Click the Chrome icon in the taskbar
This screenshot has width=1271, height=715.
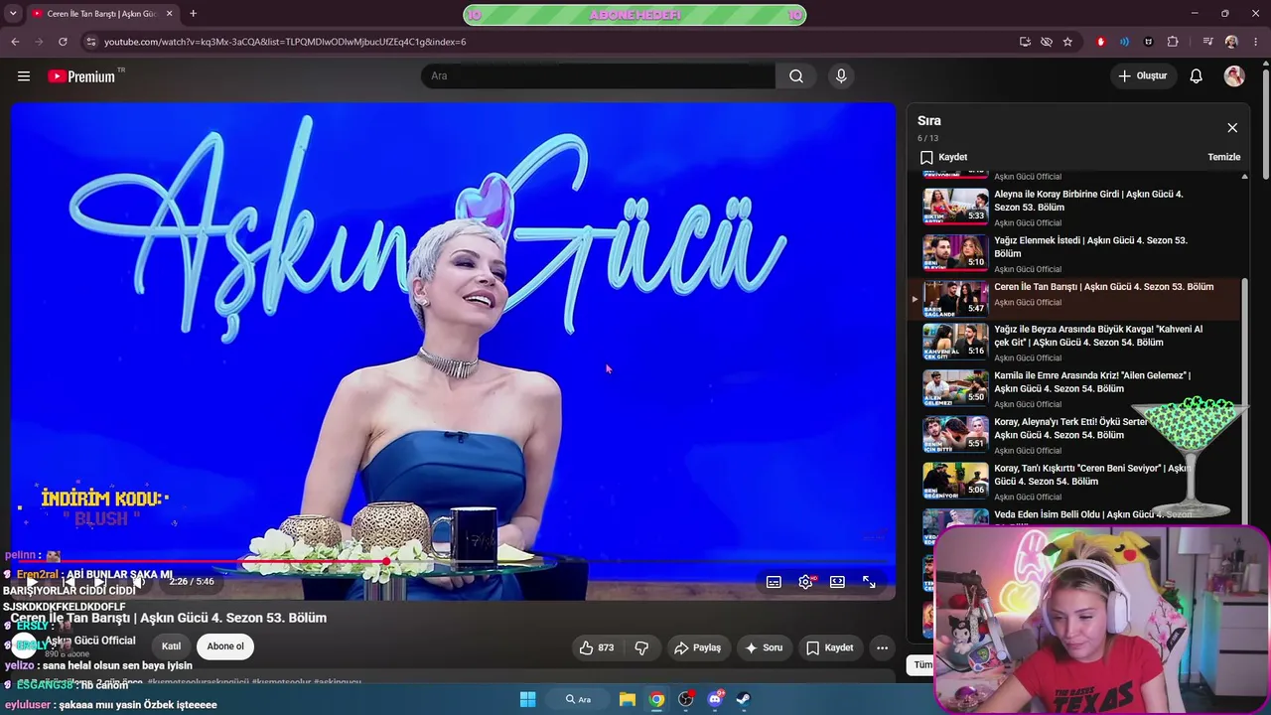(x=656, y=699)
